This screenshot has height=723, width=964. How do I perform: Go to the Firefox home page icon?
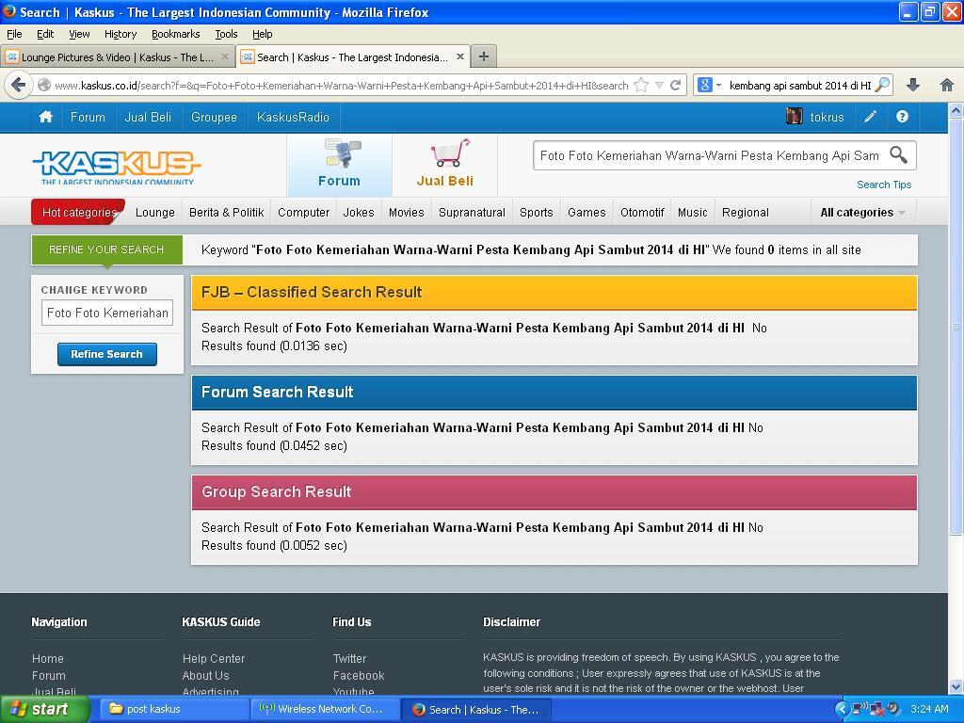[947, 85]
